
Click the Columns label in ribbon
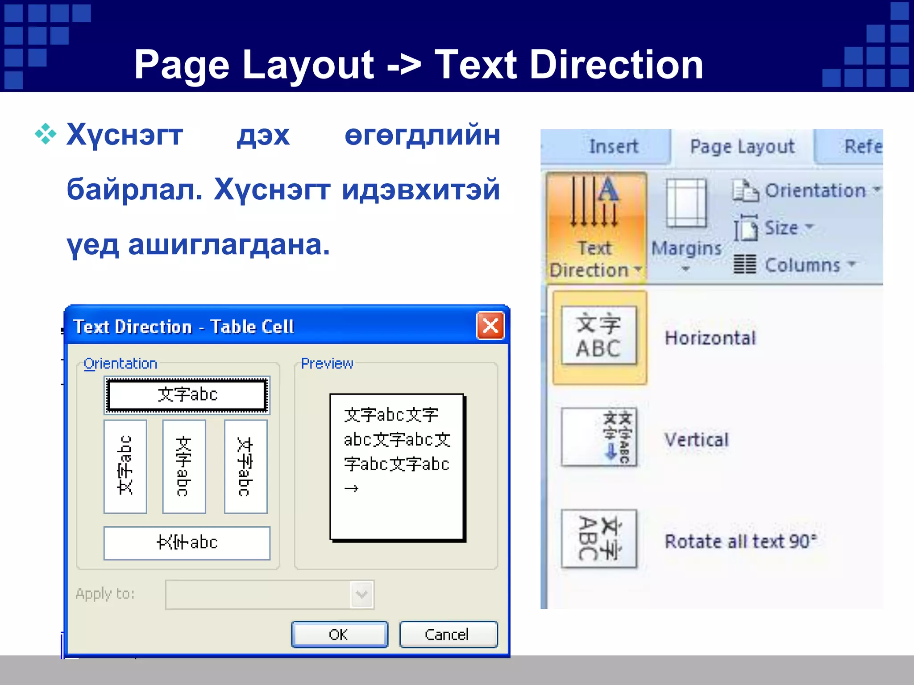tap(803, 265)
